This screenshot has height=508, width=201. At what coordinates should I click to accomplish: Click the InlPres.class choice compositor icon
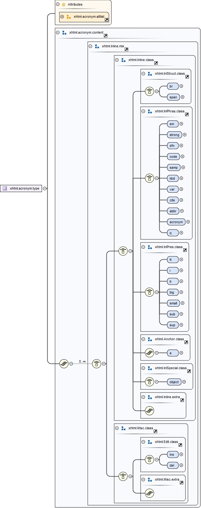pos(150,292)
